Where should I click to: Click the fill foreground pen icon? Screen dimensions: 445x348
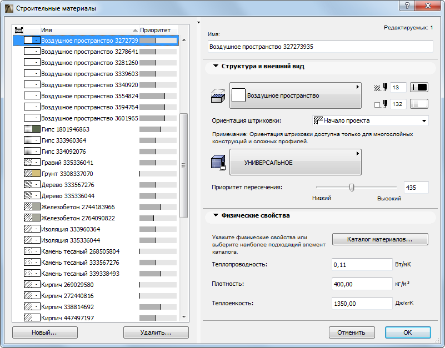[381, 87]
